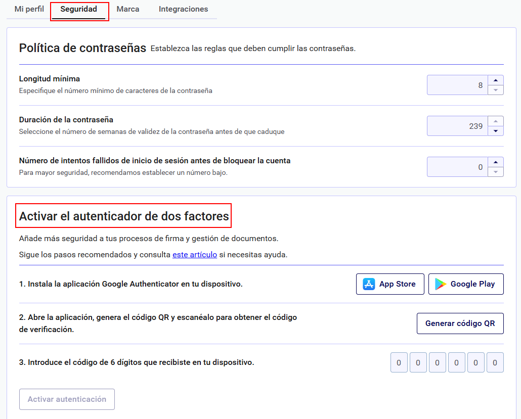Increase número de intentos fallidos value
Viewport: 521px width, 419px height.
tap(496, 162)
